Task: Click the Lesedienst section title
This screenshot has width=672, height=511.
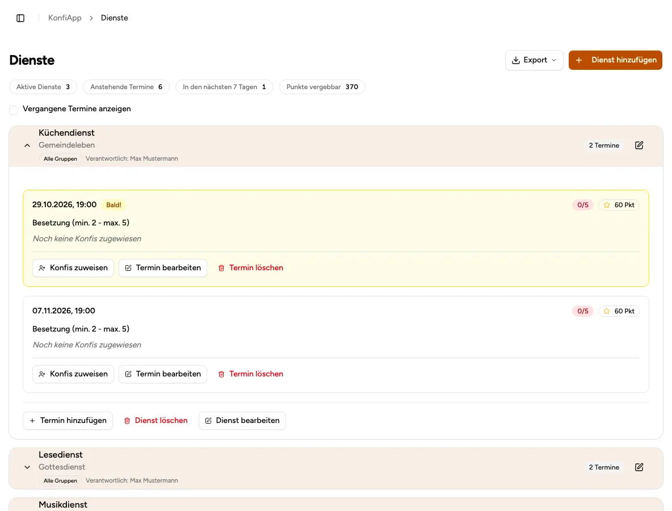Action: [60, 454]
